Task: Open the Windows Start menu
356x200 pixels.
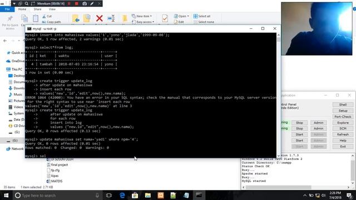Action: [x=6, y=195]
